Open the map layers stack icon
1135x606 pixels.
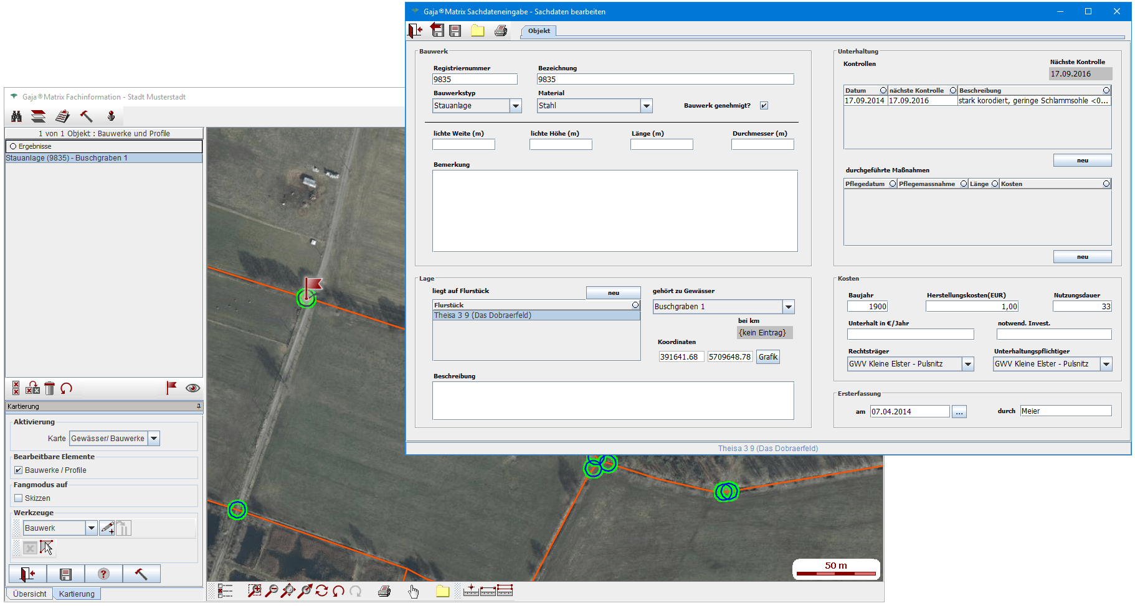[39, 116]
